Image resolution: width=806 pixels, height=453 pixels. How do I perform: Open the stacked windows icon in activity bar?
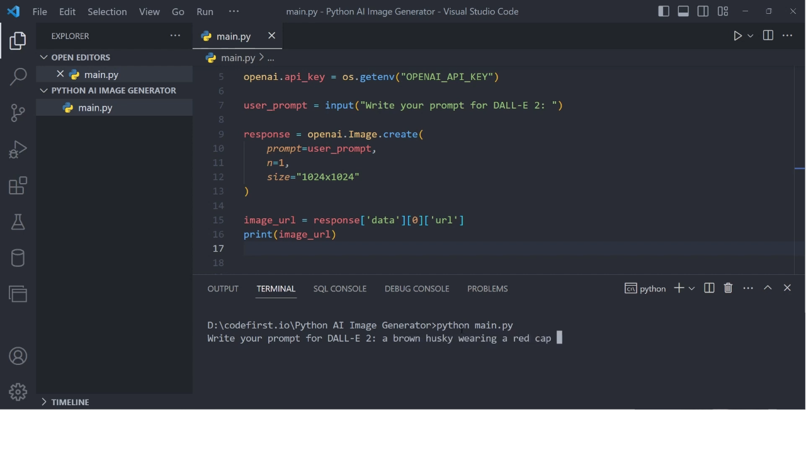tap(18, 294)
